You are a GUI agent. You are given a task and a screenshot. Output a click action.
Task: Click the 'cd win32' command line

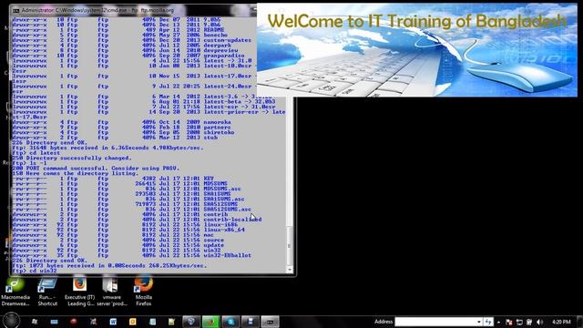35,271
